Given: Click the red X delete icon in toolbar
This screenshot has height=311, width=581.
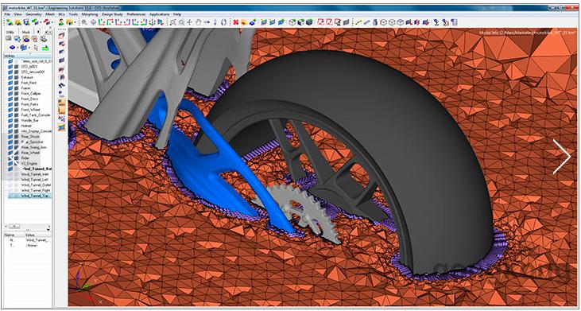Looking at the screenshot, I should (x=236, y=22).
